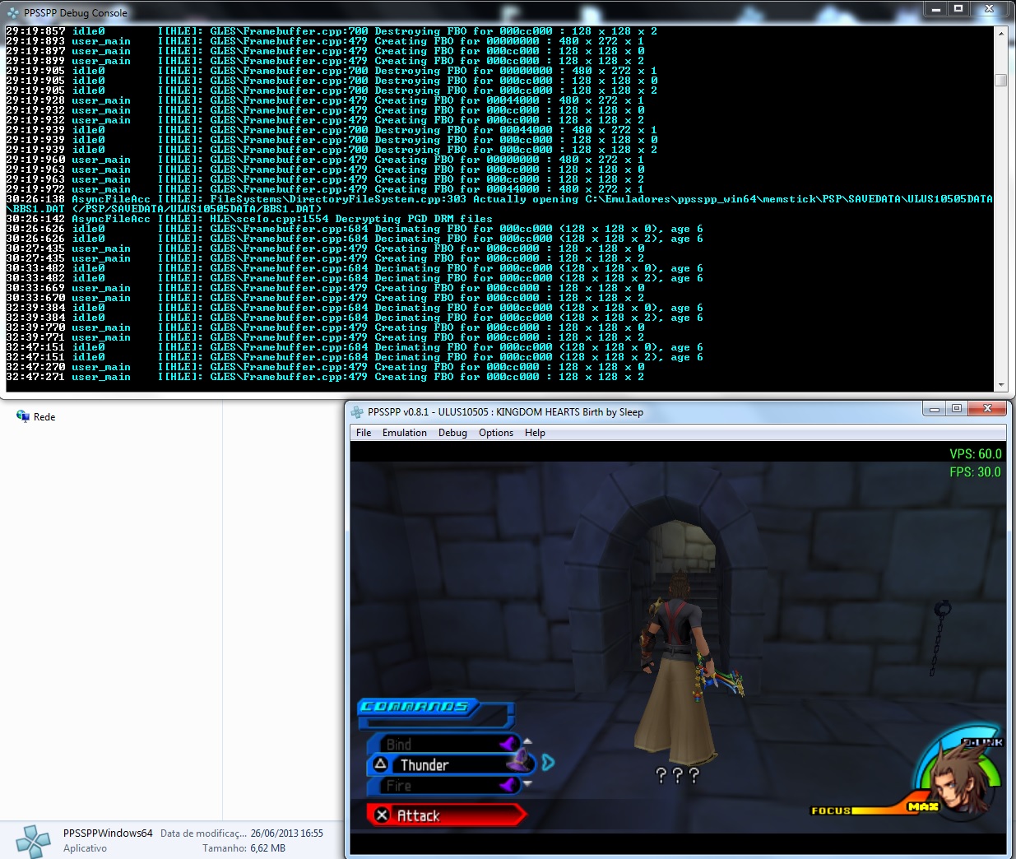This screenshot has width=1016, height=859.
Task: Open the File menu
Action: (364, 433)
